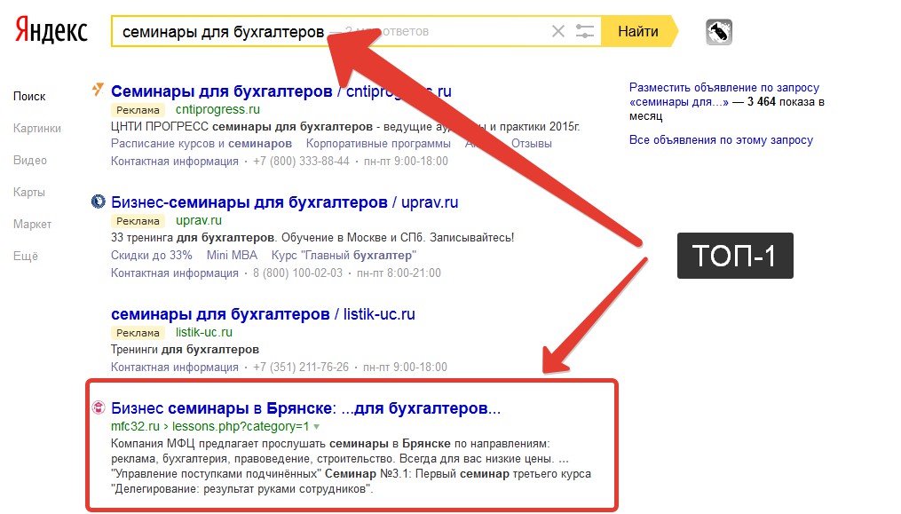The width and height of the screenshot is (901, 514).
Task: Click Реклама label of uprav.ru ad
Action: 138,221
